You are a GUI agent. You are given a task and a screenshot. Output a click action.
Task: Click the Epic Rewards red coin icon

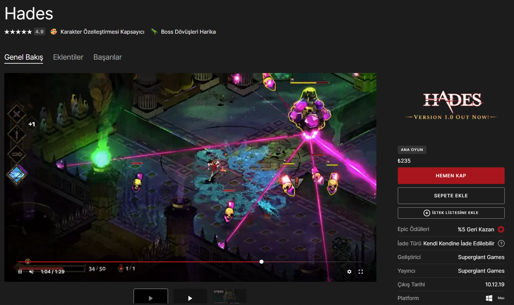(x=501, y=229)
